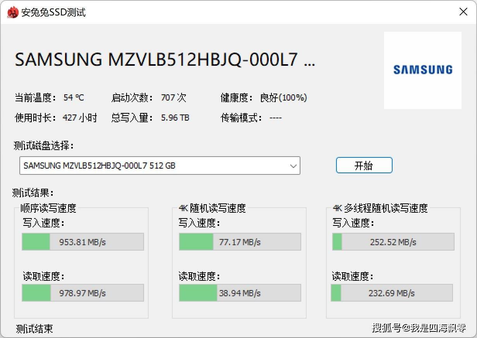The image size is (477, 338).
Task: Click the 当前温度 label
Action: pyautogui.click(x=36, y=97)
